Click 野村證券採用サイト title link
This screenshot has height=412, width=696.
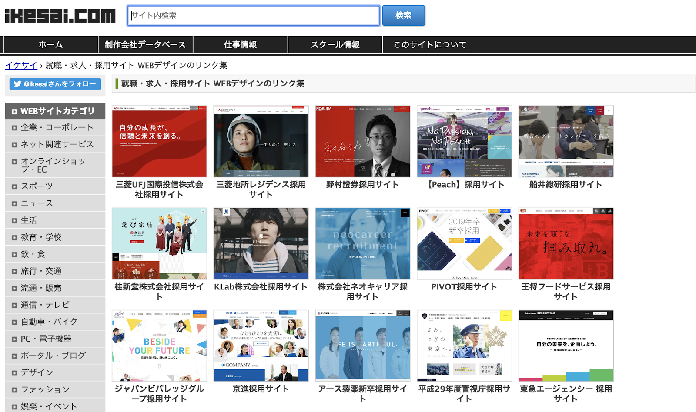[362, 185]
